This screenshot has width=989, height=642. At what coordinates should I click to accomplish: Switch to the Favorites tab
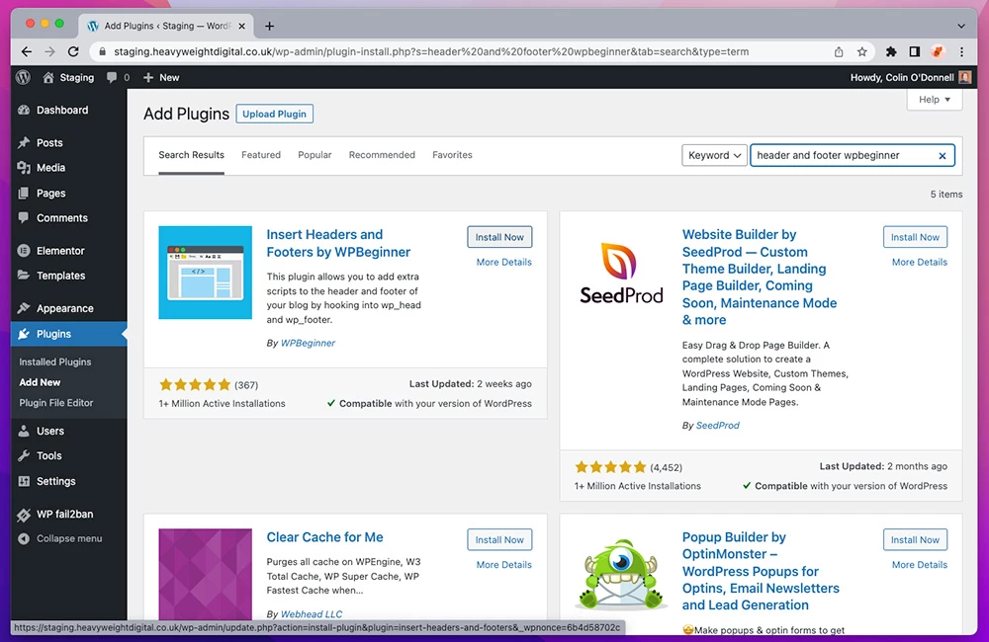click(x=452, y=155)
